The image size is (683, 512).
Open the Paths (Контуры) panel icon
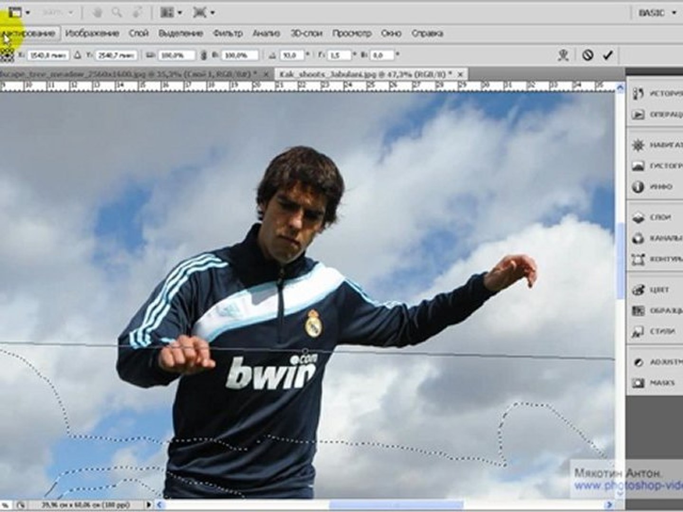pos(638,259)
